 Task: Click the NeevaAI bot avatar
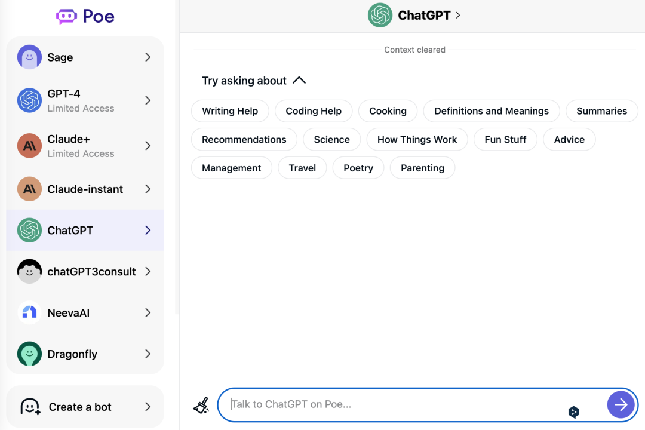coord(29,312)
